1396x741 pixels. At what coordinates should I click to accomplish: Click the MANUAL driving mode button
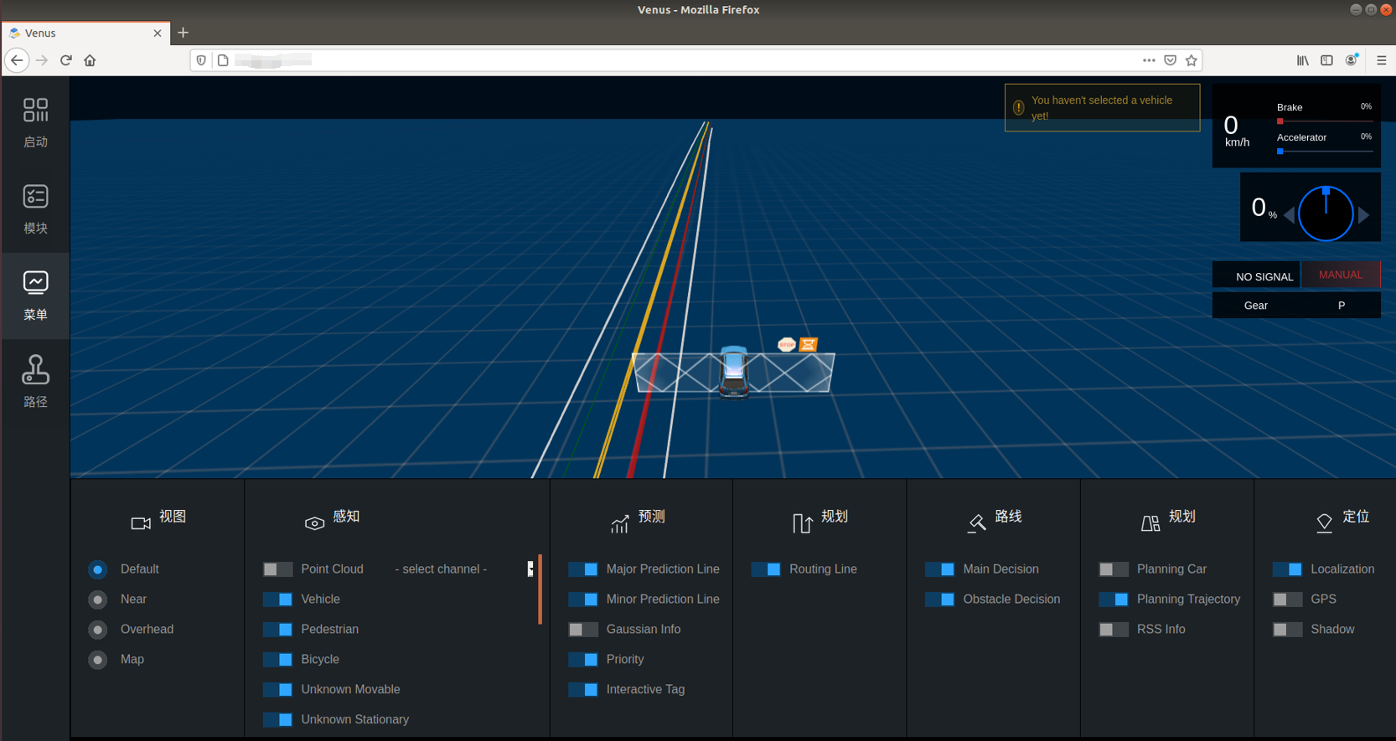[1340, 275]
